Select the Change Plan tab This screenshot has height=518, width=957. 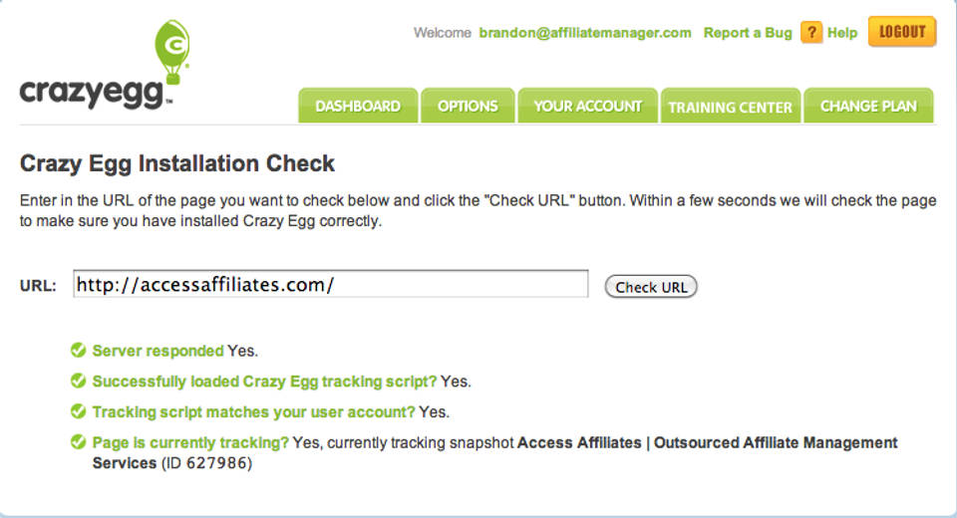[868, 107]
